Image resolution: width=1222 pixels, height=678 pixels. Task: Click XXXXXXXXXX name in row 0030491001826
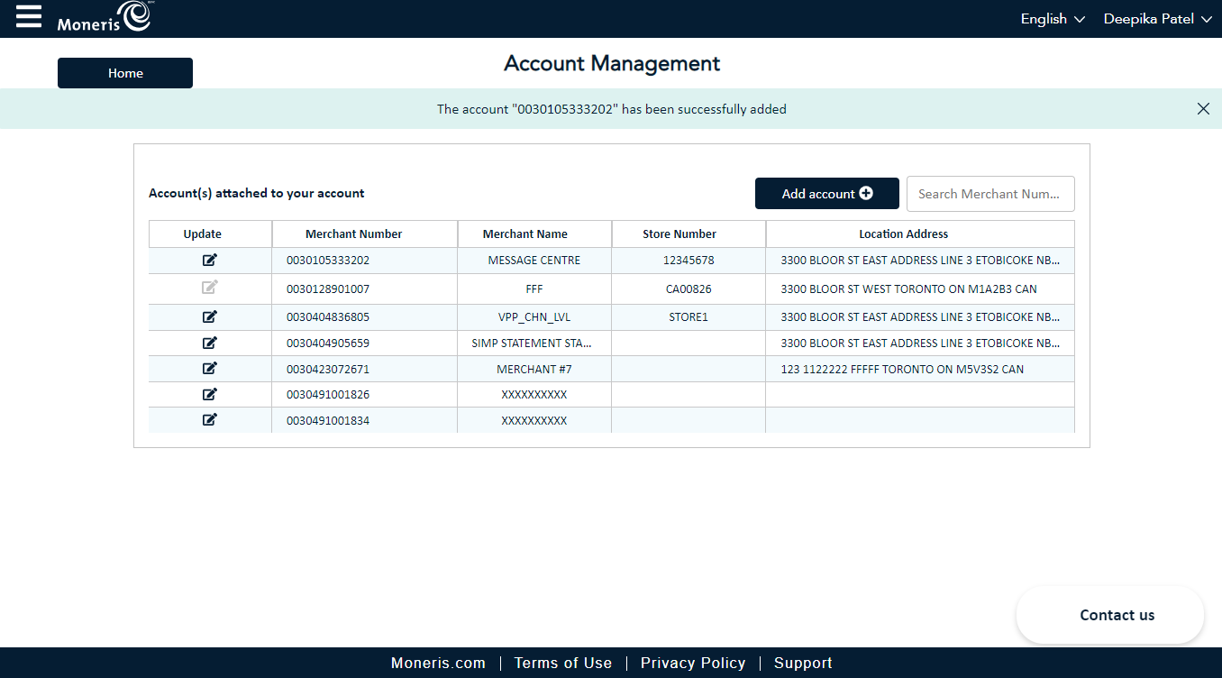(x=534, y=395)
